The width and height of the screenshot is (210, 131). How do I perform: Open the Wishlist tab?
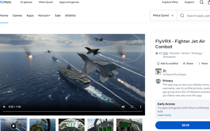[70, 15]
